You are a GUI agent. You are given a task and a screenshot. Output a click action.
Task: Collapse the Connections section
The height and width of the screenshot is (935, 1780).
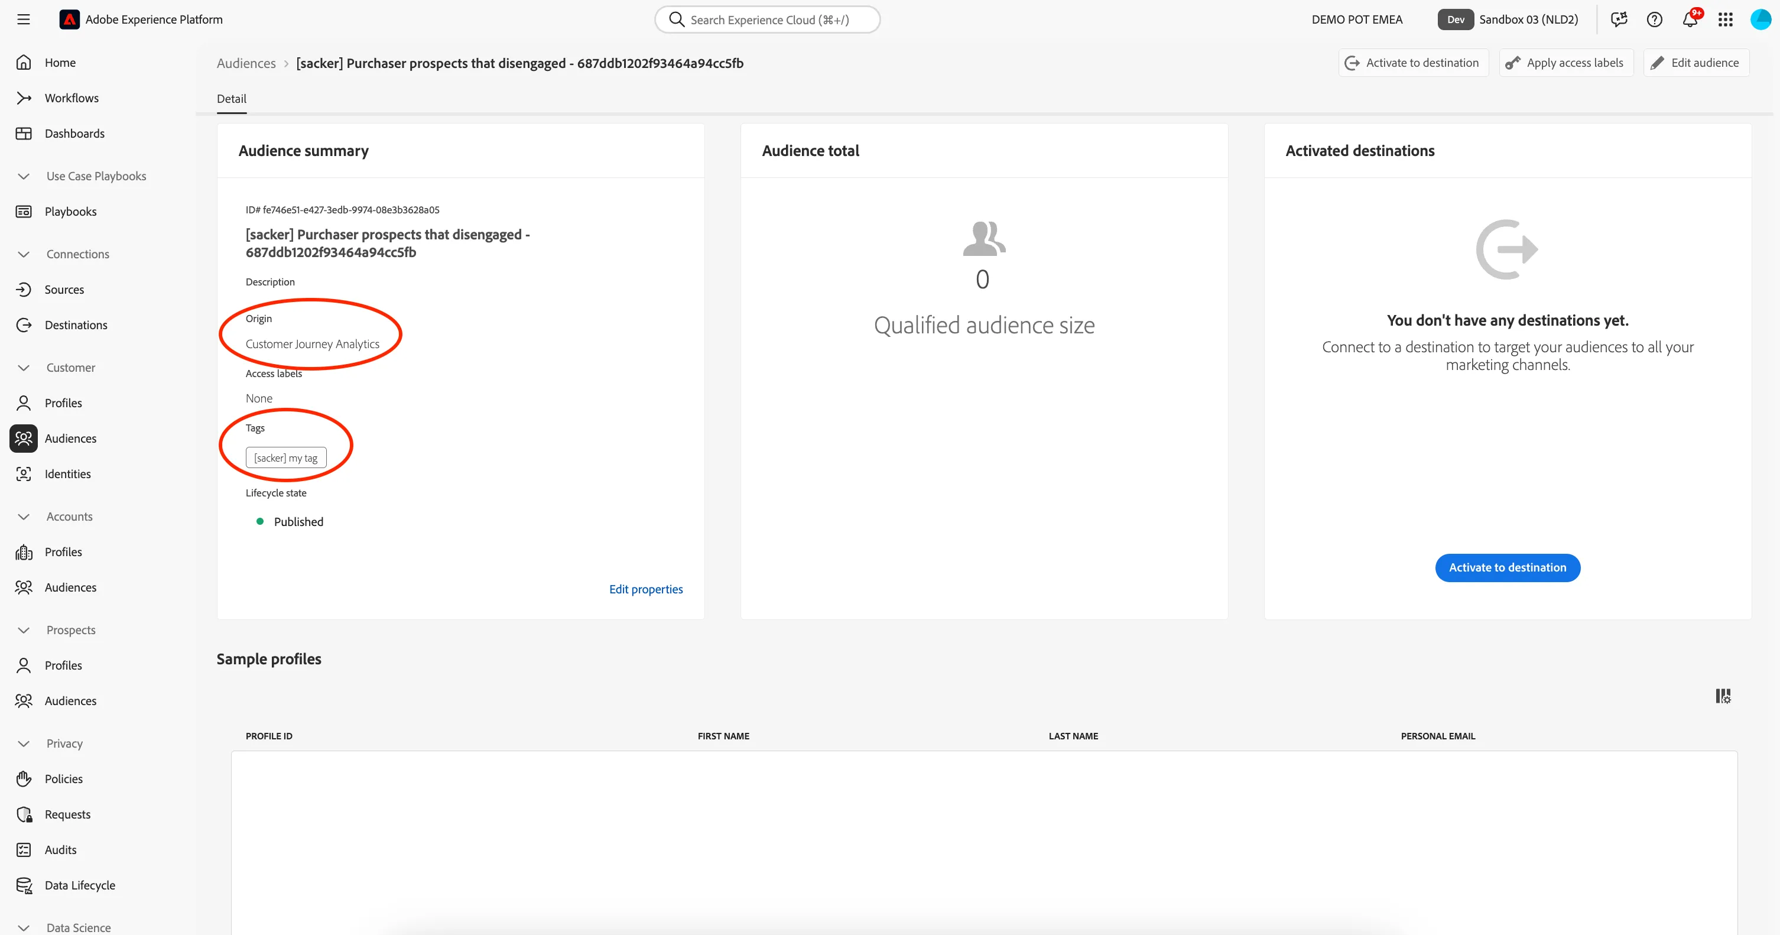click(24, 254)
